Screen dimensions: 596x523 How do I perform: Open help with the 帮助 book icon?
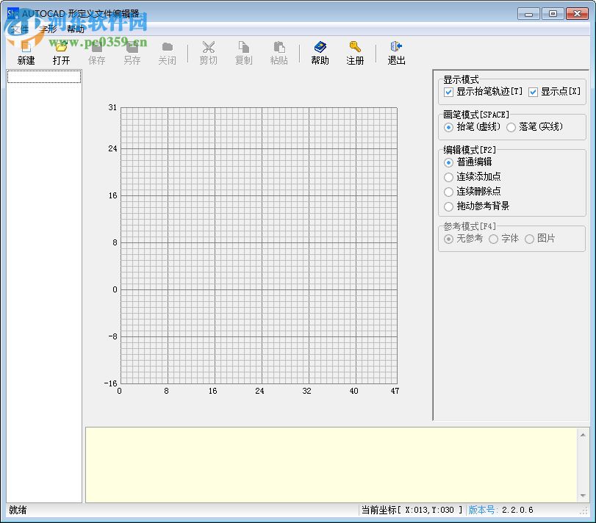point(320,51)
